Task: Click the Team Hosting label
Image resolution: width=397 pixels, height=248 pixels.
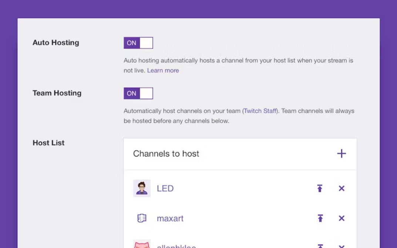Action: [x=57, y=93]
